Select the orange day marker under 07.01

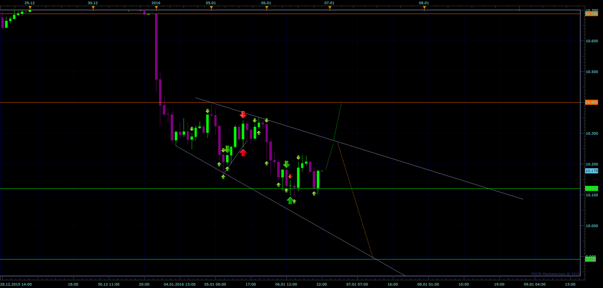click(x=330, y=8)
